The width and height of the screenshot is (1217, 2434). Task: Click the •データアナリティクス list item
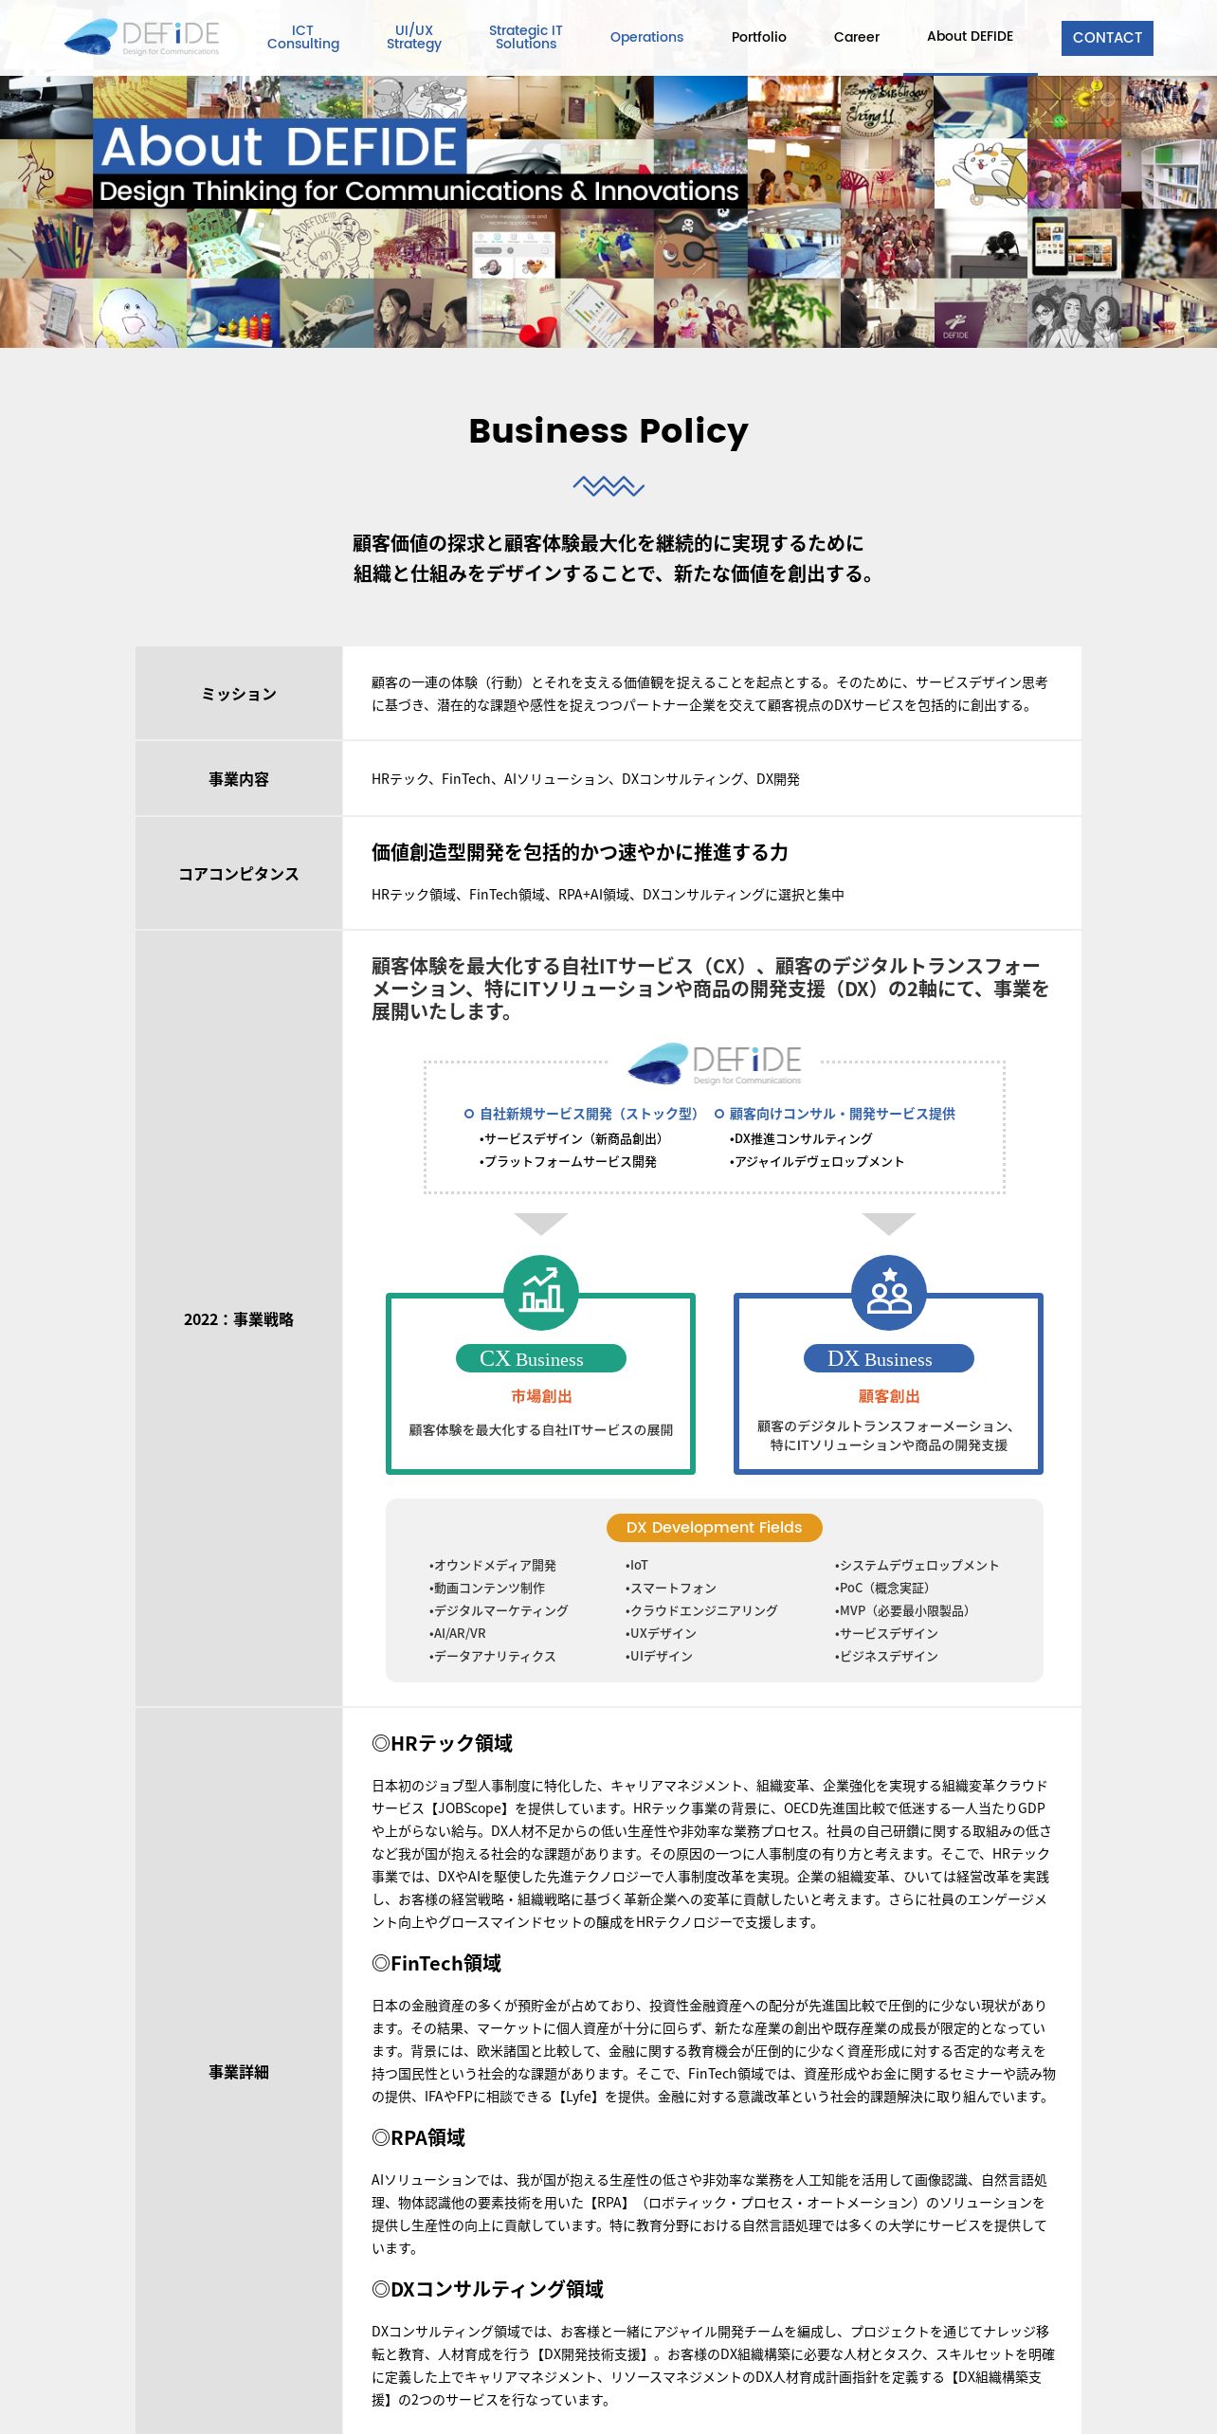click(492, 1656)
